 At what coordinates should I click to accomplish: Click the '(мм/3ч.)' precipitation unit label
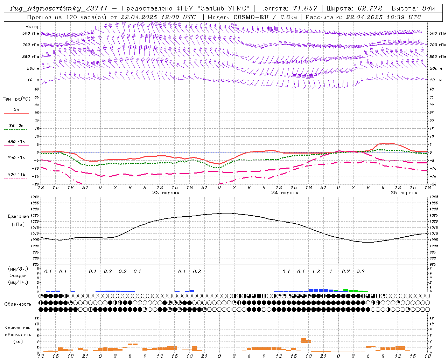[x=19, y=269]
